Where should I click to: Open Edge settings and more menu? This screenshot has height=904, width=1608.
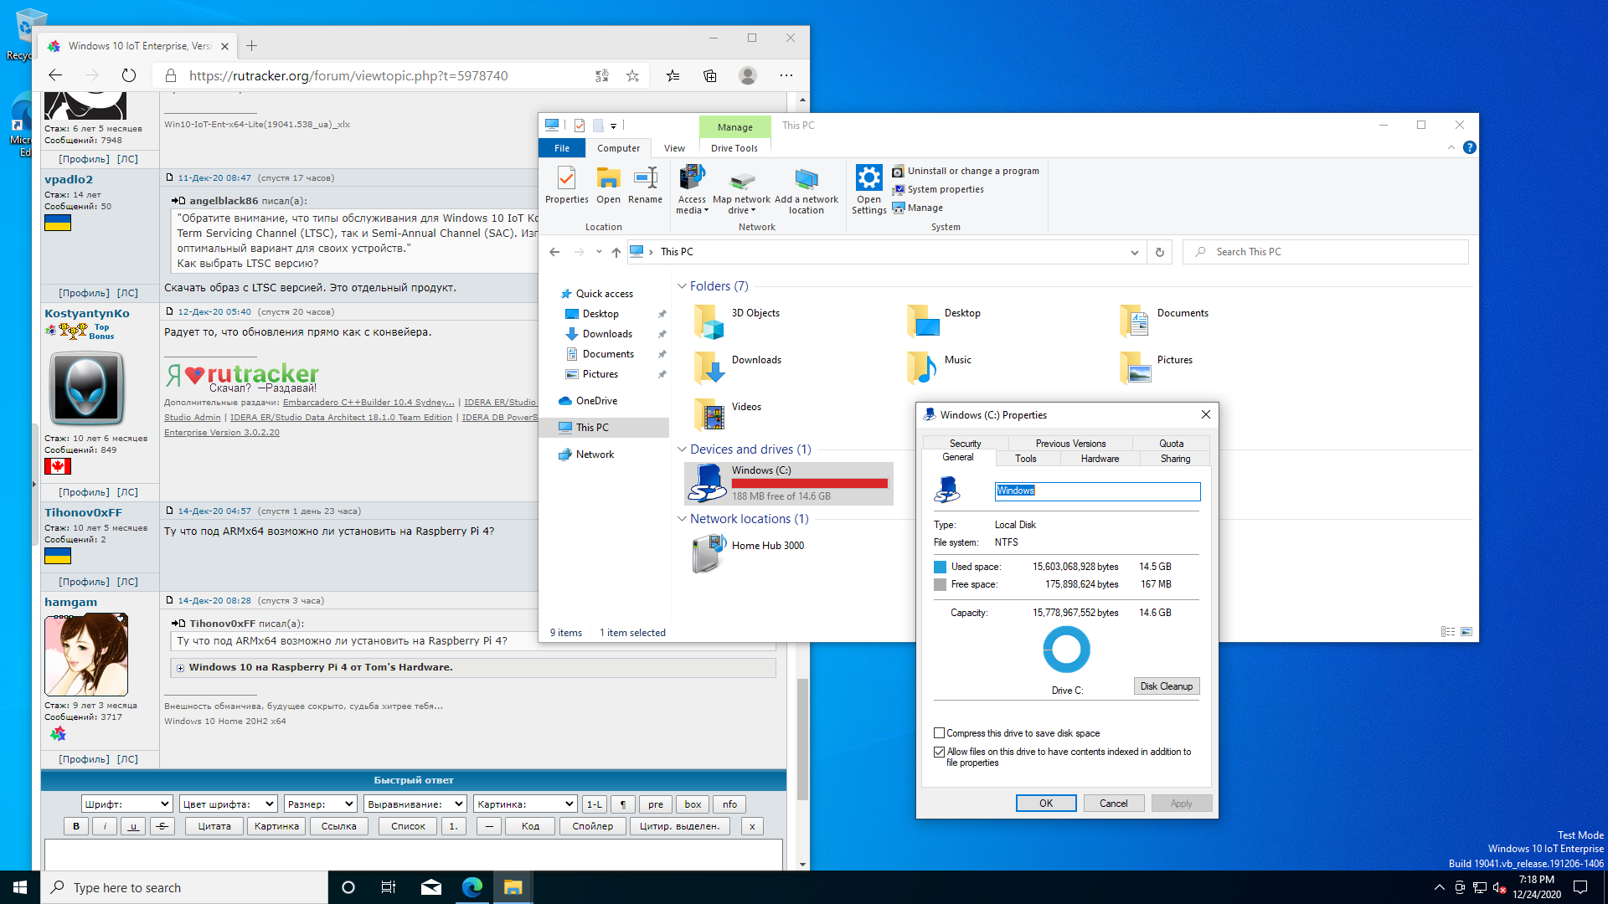click(x=786, y=75)
